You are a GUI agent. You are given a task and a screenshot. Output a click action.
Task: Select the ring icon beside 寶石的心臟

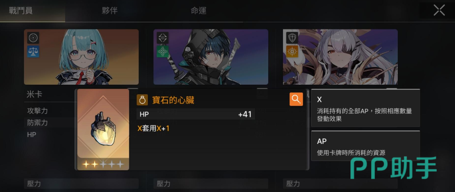142,100
